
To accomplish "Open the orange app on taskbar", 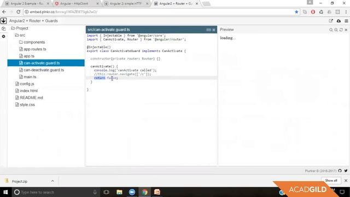I will tap(157, 192).
